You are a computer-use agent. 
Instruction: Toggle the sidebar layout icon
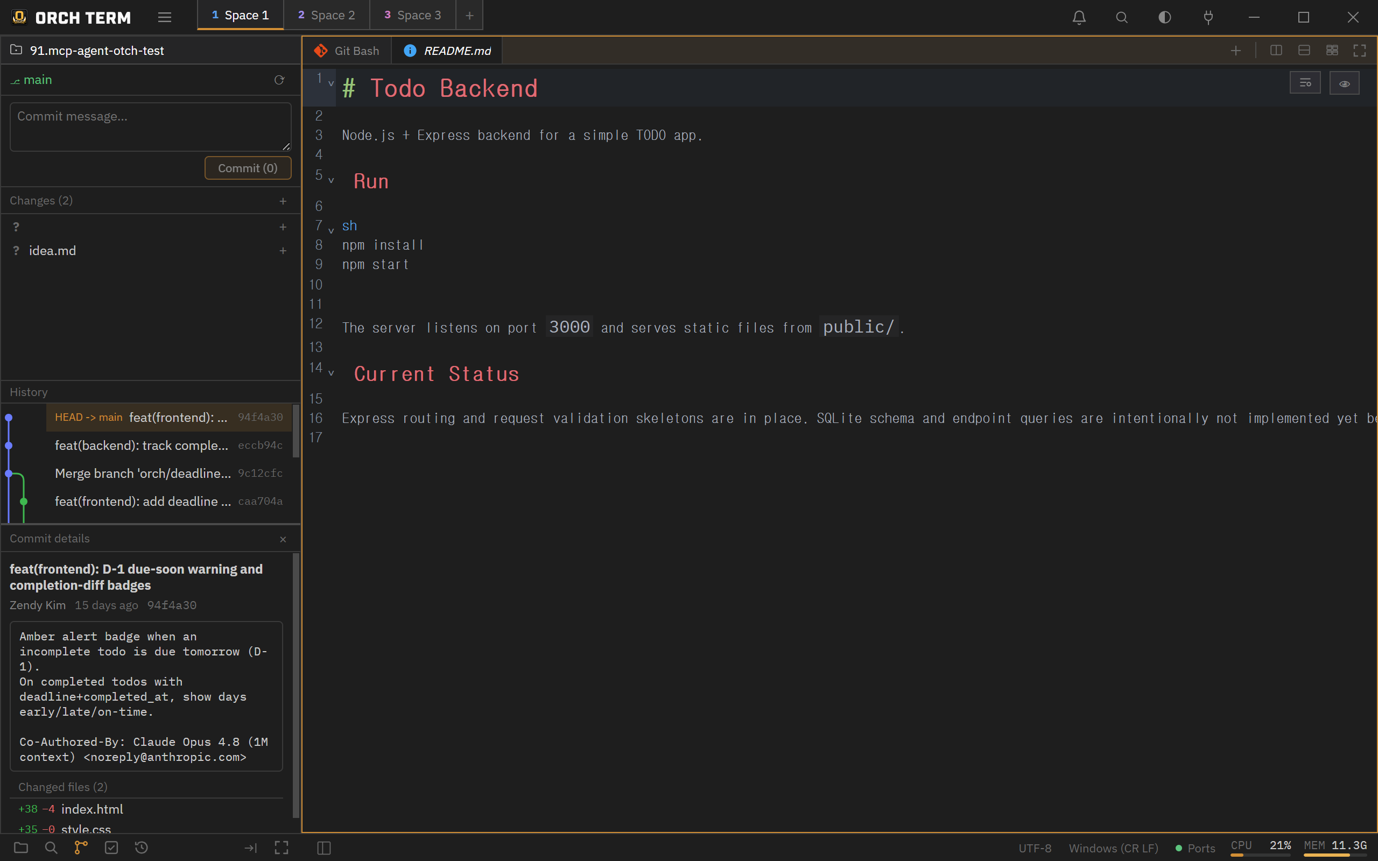324,848
